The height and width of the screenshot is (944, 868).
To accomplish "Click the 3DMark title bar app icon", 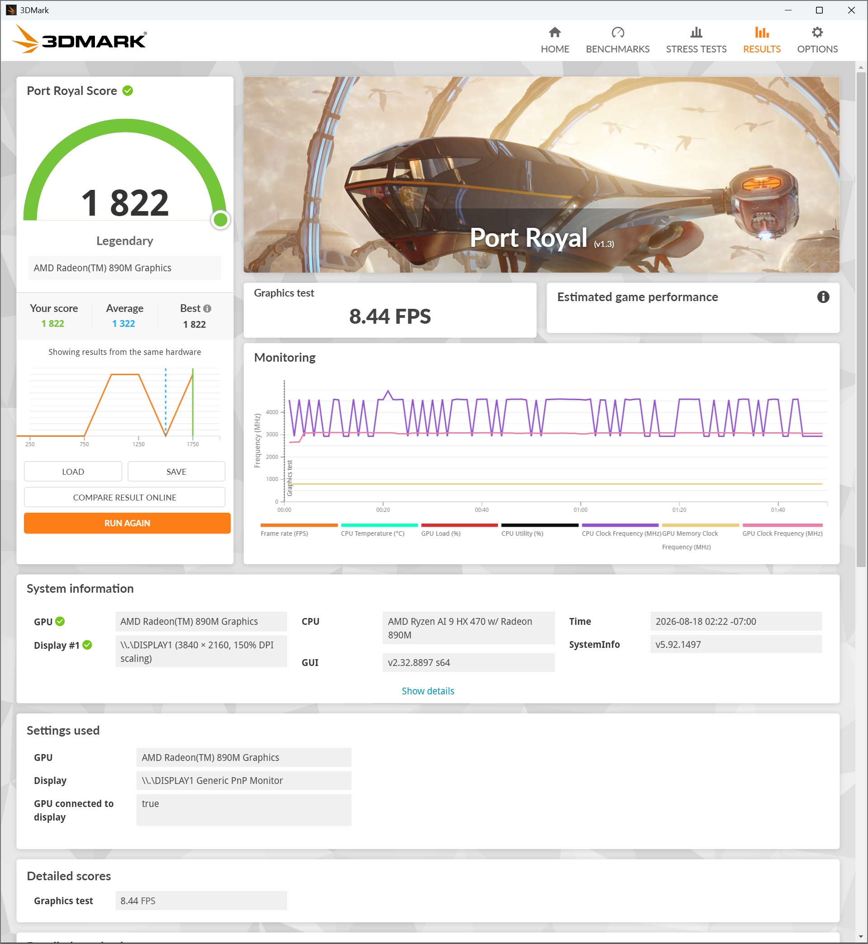I will pos(10,10).
